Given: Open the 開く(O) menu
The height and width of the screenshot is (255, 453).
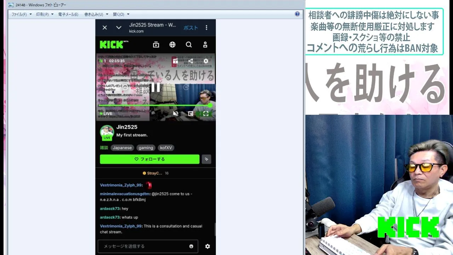Looking at the screenshot, I should pyautogui.click(x=119, y=14).
